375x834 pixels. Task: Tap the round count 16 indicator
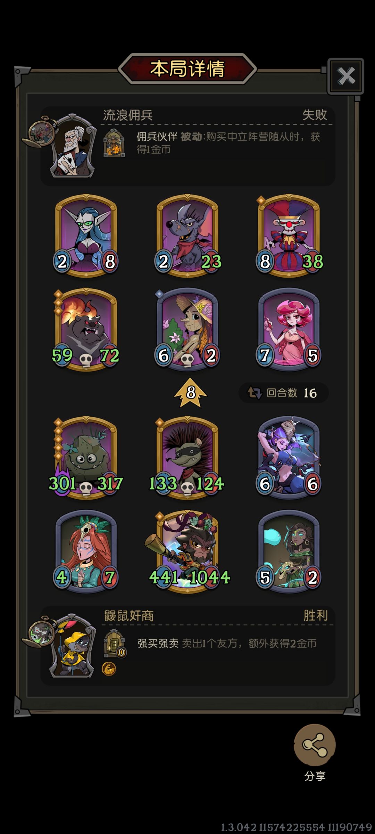pos(283,393)
